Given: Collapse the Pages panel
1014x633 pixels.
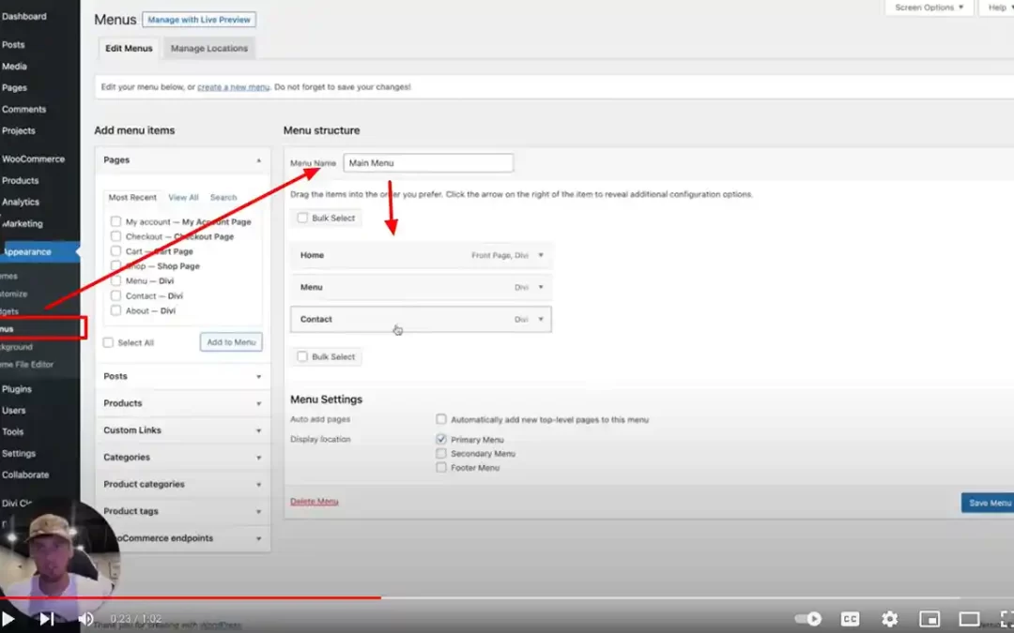Looking at the screenshot, I should pos(259,160).
